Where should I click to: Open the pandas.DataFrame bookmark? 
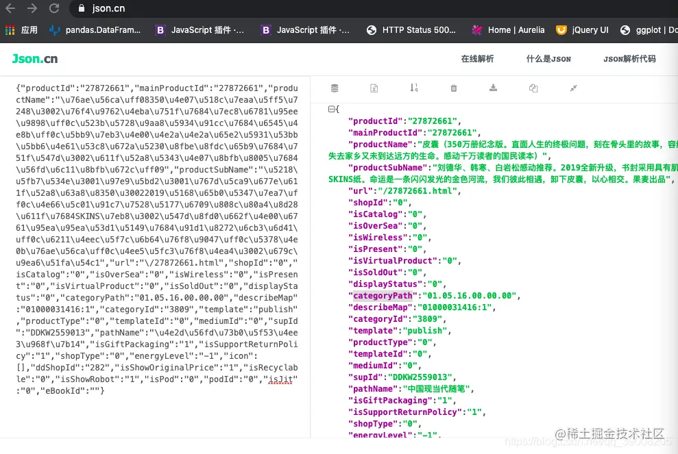95,30
